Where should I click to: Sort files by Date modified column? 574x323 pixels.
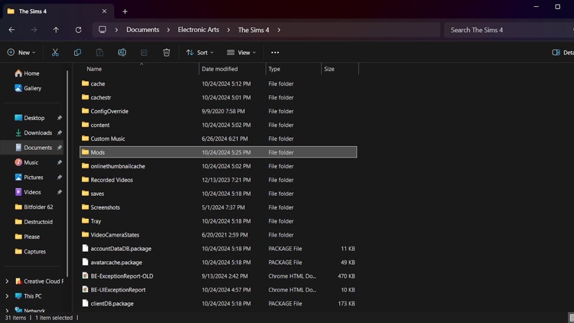(220, 69)
